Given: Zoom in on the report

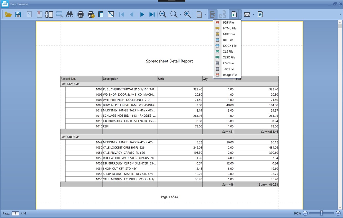Looking at the screenshot, I should pos(187,14).
